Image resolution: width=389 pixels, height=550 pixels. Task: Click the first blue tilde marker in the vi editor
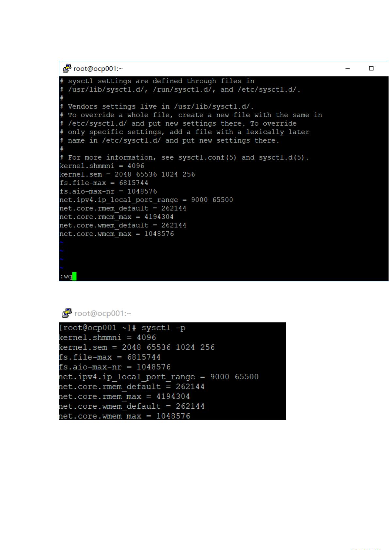[61, 242]
